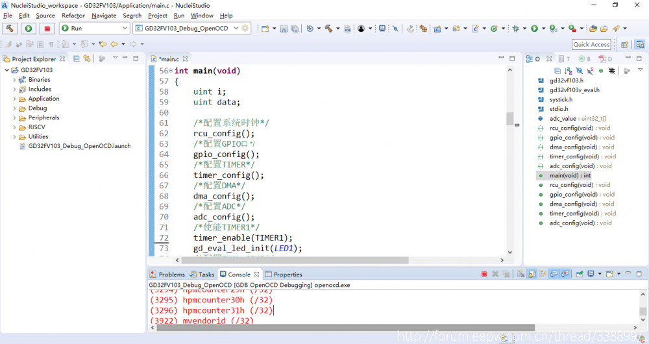649x344 pixels.
Task: Open the back navigation history dropdown
Action: pos(123,44)
